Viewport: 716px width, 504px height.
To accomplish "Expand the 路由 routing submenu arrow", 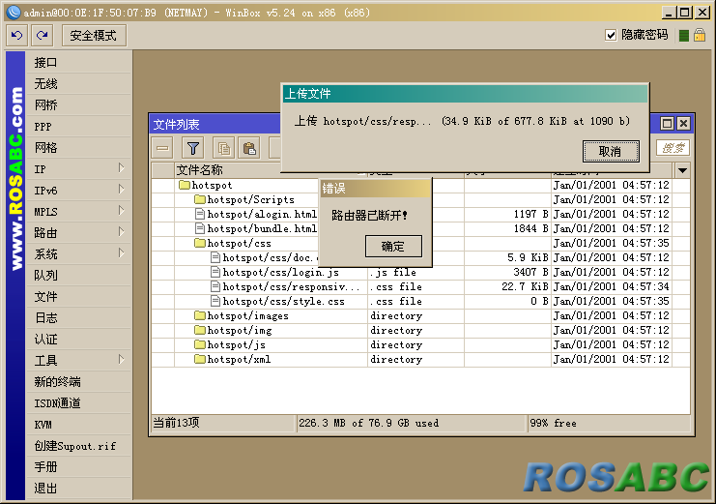I will coord(121,232).
